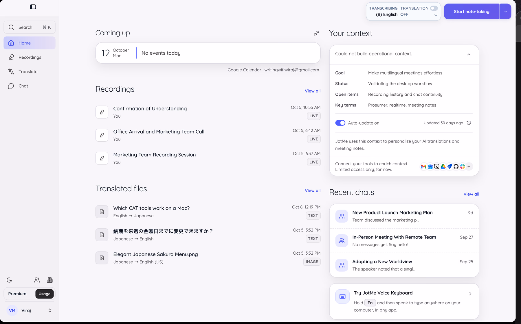Select the Usage option

(45, 294)
